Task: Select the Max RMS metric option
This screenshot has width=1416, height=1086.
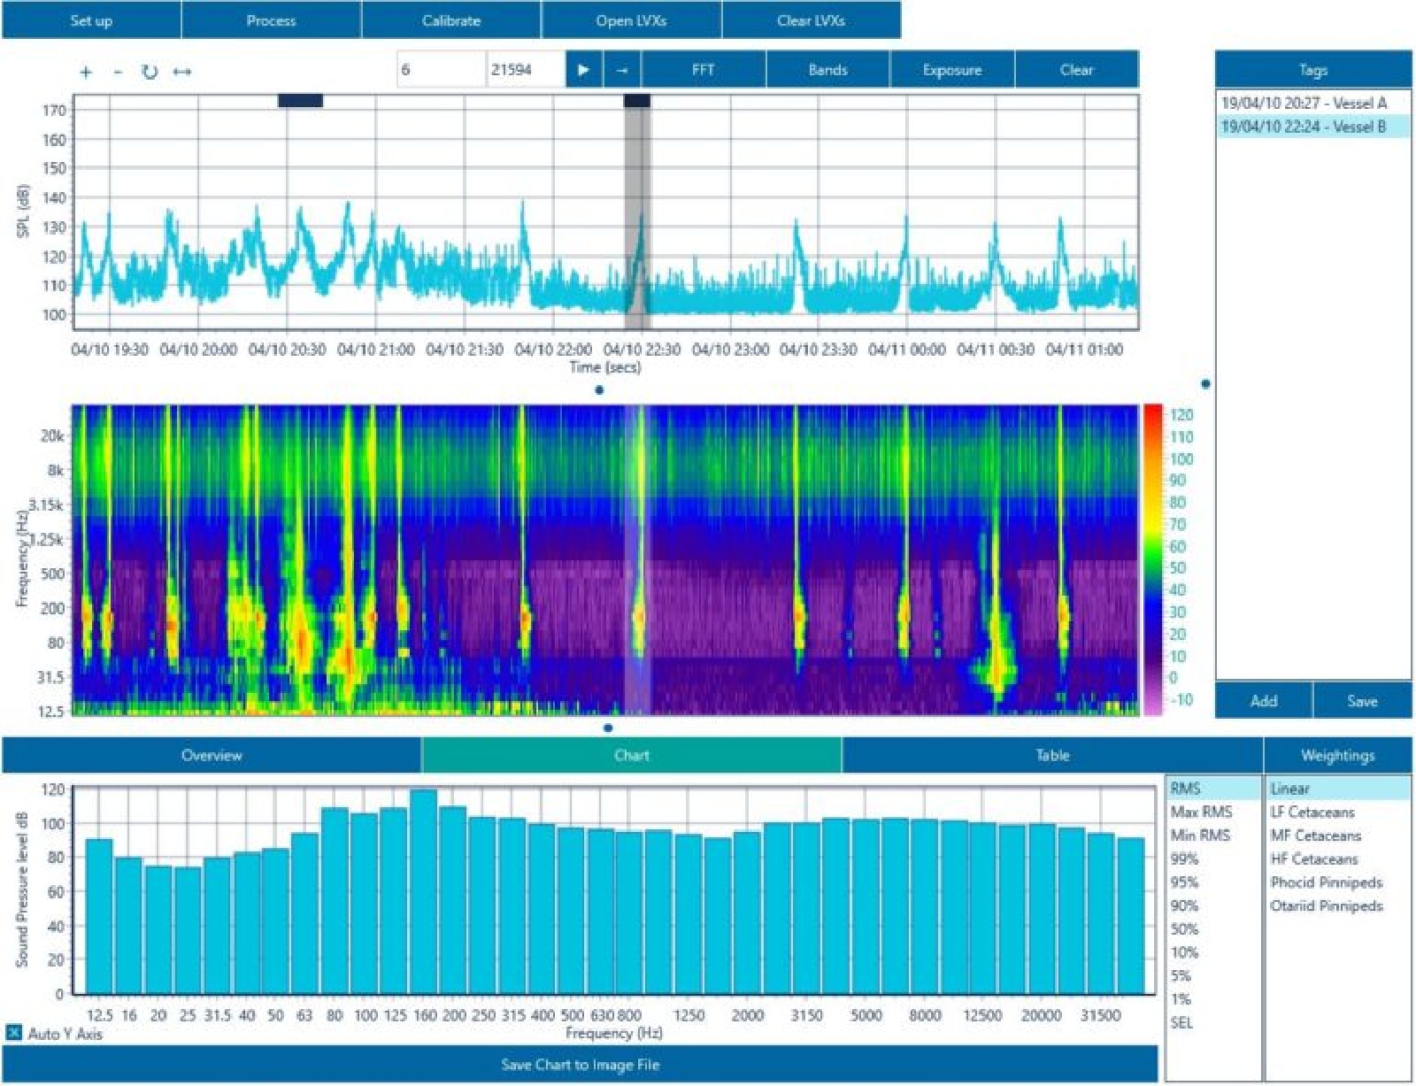Action: (1201, 812)
